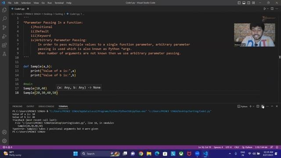Kill the terminal with trash icon

point(263,106)
